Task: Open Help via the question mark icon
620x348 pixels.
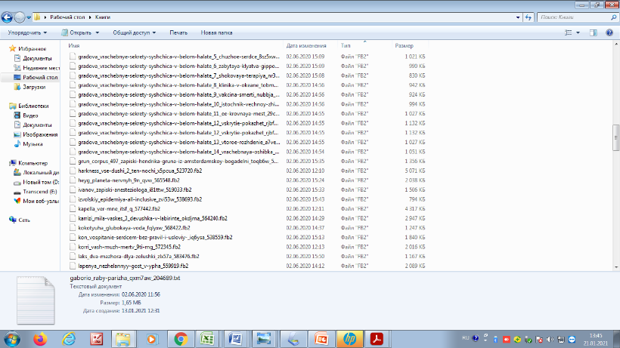Action: (609, 32)
